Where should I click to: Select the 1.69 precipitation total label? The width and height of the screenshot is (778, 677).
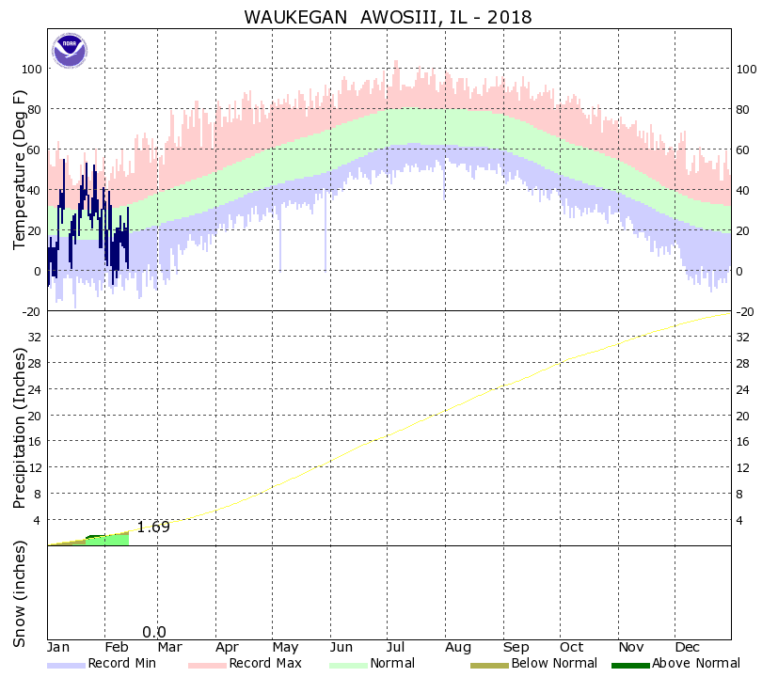[153, 527]
